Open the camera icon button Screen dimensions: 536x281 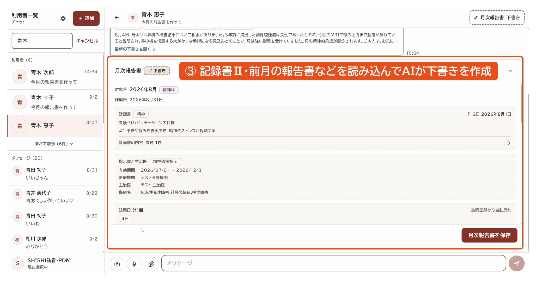[117, 264]
